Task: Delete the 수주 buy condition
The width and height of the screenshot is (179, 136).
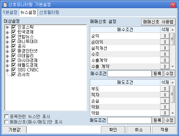Action: tap(165, 54)
